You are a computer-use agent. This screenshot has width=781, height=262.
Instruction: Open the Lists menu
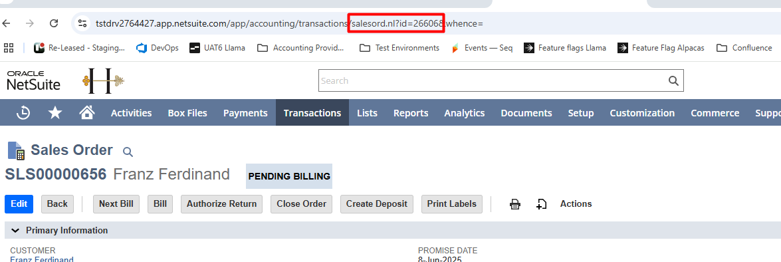[x=367, y=113]
